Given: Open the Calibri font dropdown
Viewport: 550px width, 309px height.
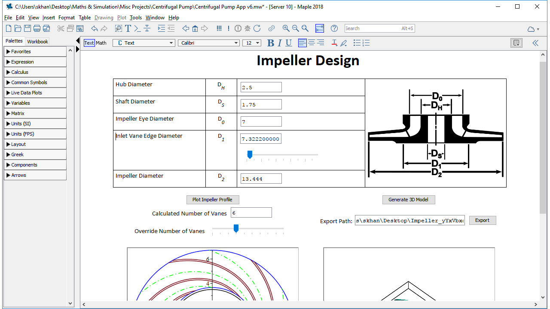Looking at the screenshot, I should 208,43.
